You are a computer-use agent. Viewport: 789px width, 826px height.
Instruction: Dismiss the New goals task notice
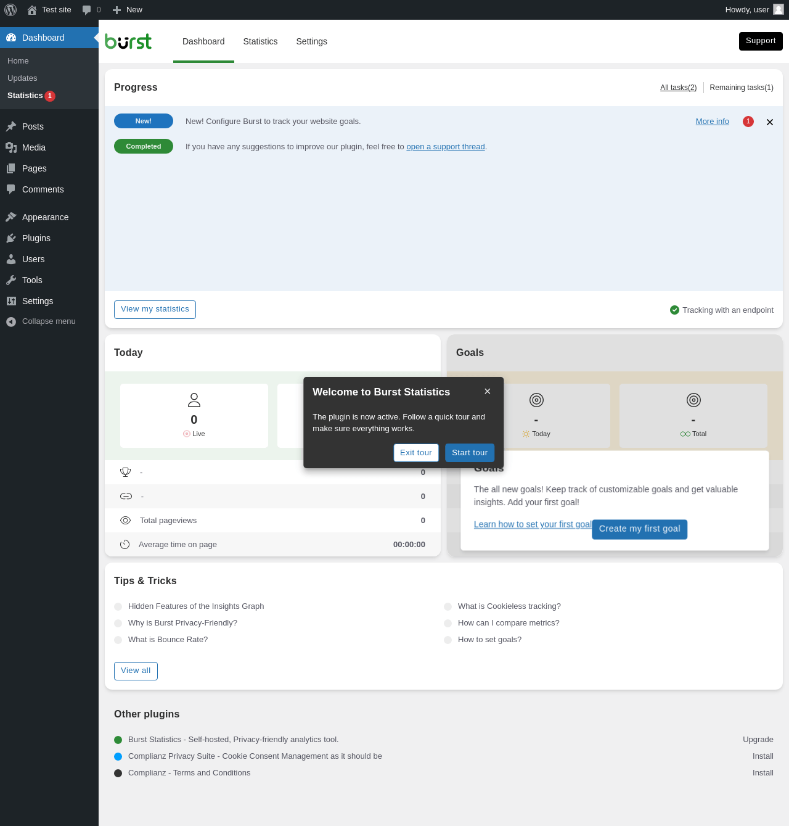(770, 122)
